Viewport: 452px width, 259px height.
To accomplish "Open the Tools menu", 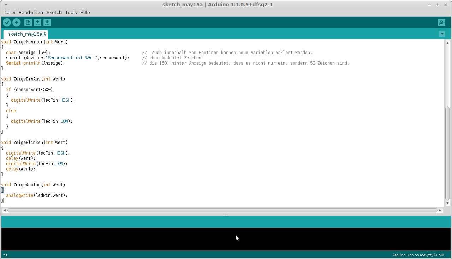I will click(71, 12).
